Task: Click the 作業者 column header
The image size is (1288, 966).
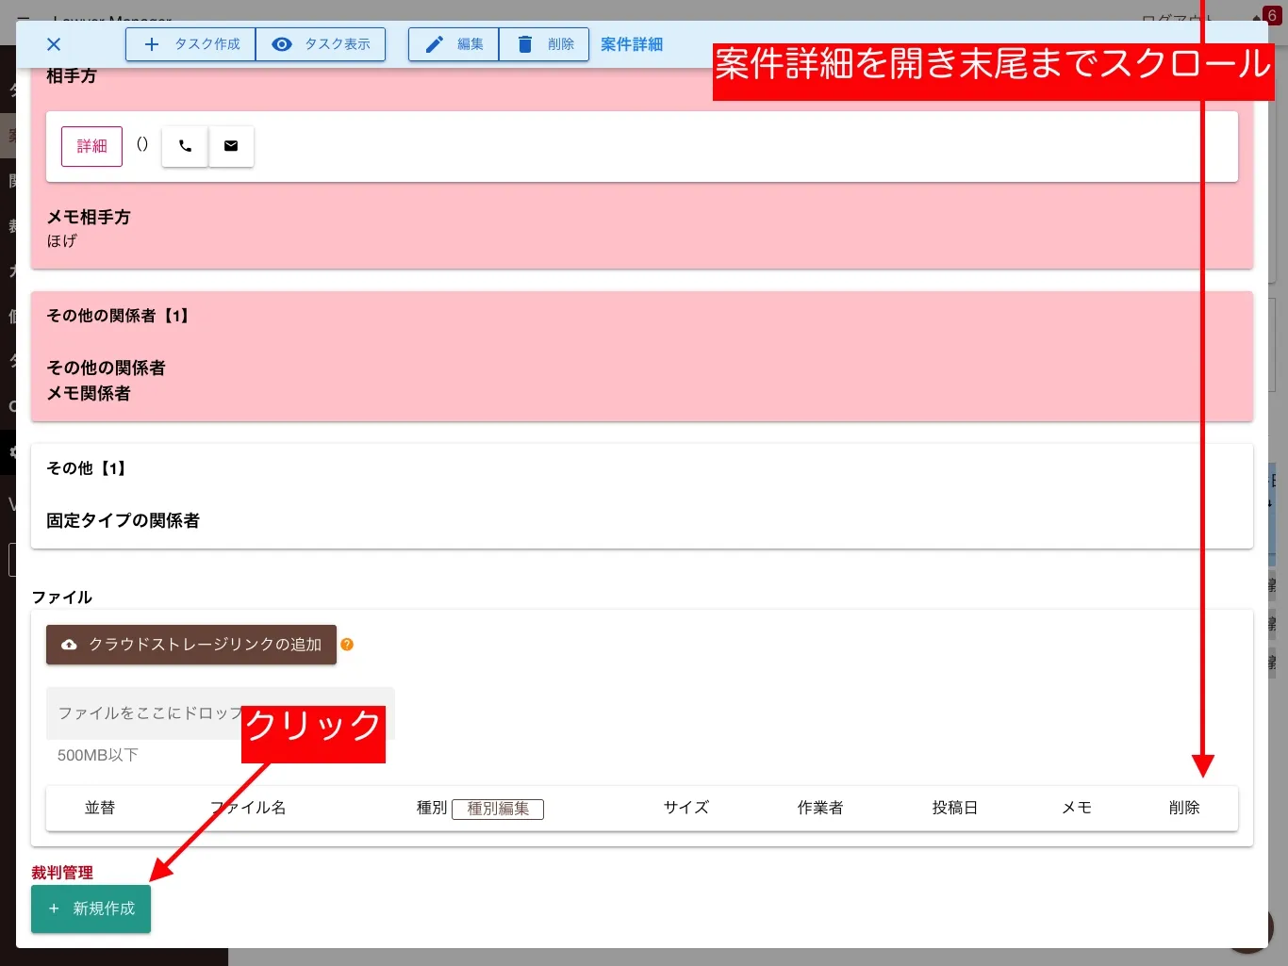Action: pos(820,808)
